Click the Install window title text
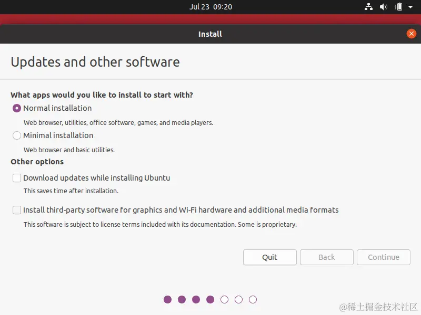The width and height of the screenshot is (421, 315). [x=210, y=34]
